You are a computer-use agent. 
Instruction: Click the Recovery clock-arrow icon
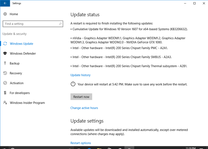pos(5,73)
